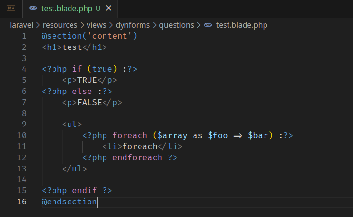This screenshot has height=217, width=353.
Task: Select the test.blade.php editor tab
Action: click(67, 9)
